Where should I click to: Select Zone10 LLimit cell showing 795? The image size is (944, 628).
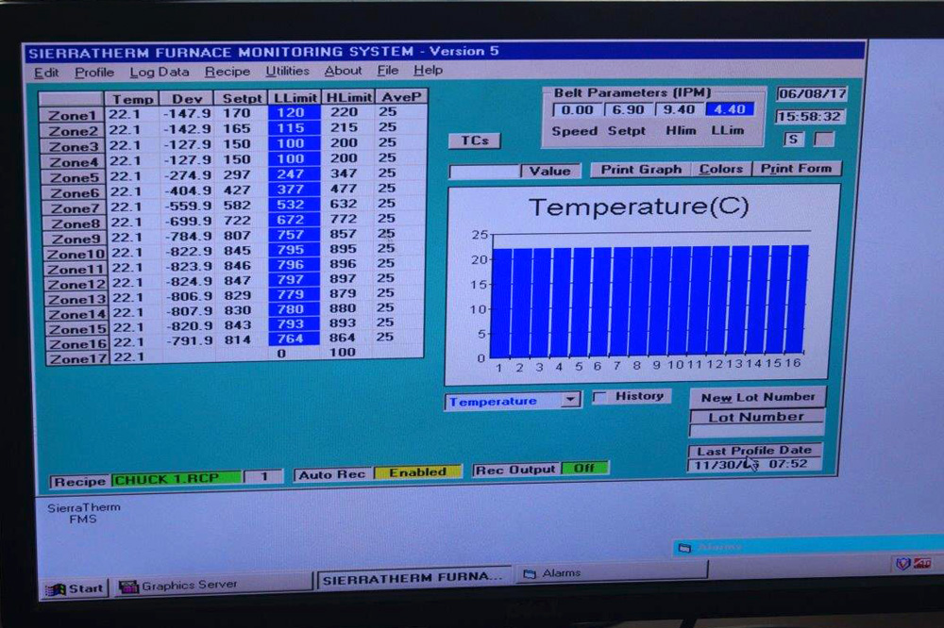293,250
